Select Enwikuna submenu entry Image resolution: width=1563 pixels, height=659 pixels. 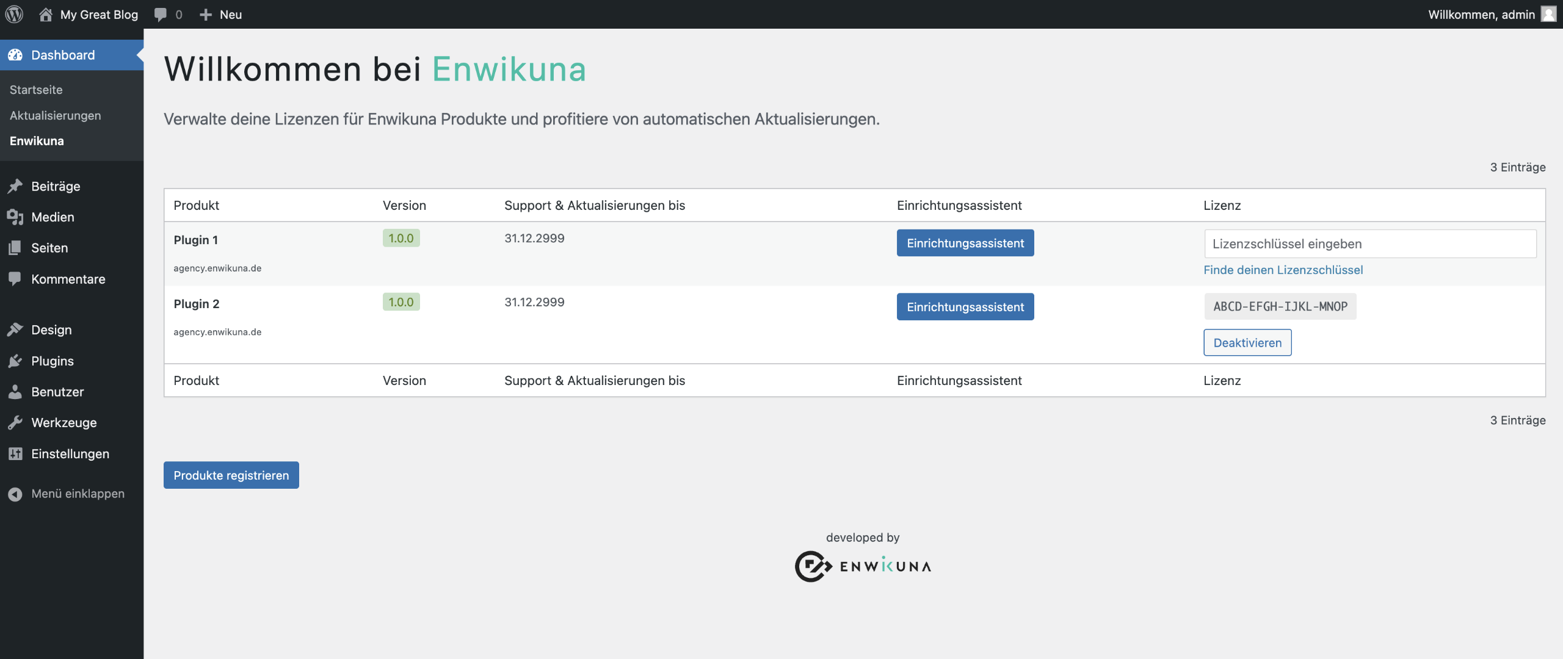coord(37,141)
